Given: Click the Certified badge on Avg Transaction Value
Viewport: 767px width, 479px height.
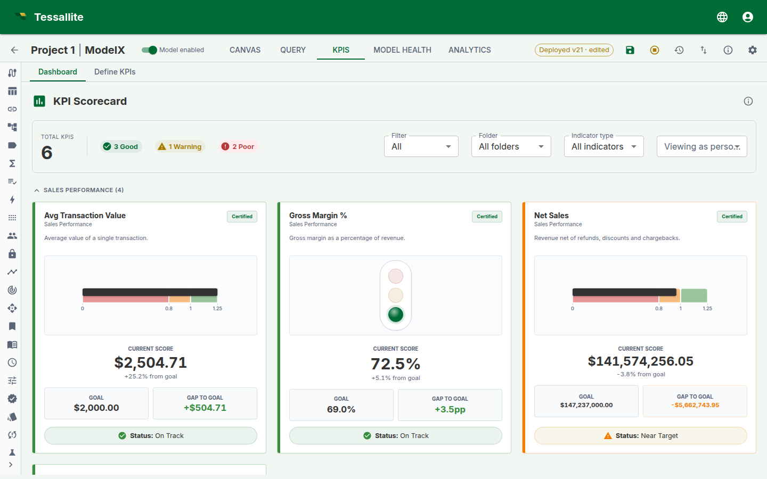Looking at the screenshot, I should click(x=242, y=217).
